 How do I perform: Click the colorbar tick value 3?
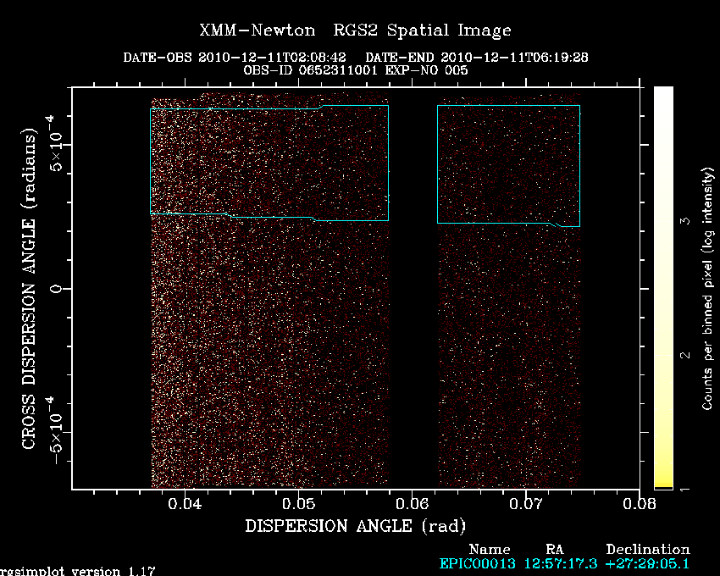tap(685, 221)
